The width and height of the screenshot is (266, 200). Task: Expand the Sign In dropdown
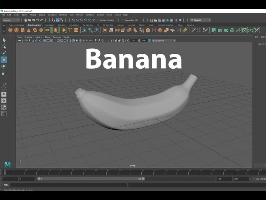tap(209, 20)
